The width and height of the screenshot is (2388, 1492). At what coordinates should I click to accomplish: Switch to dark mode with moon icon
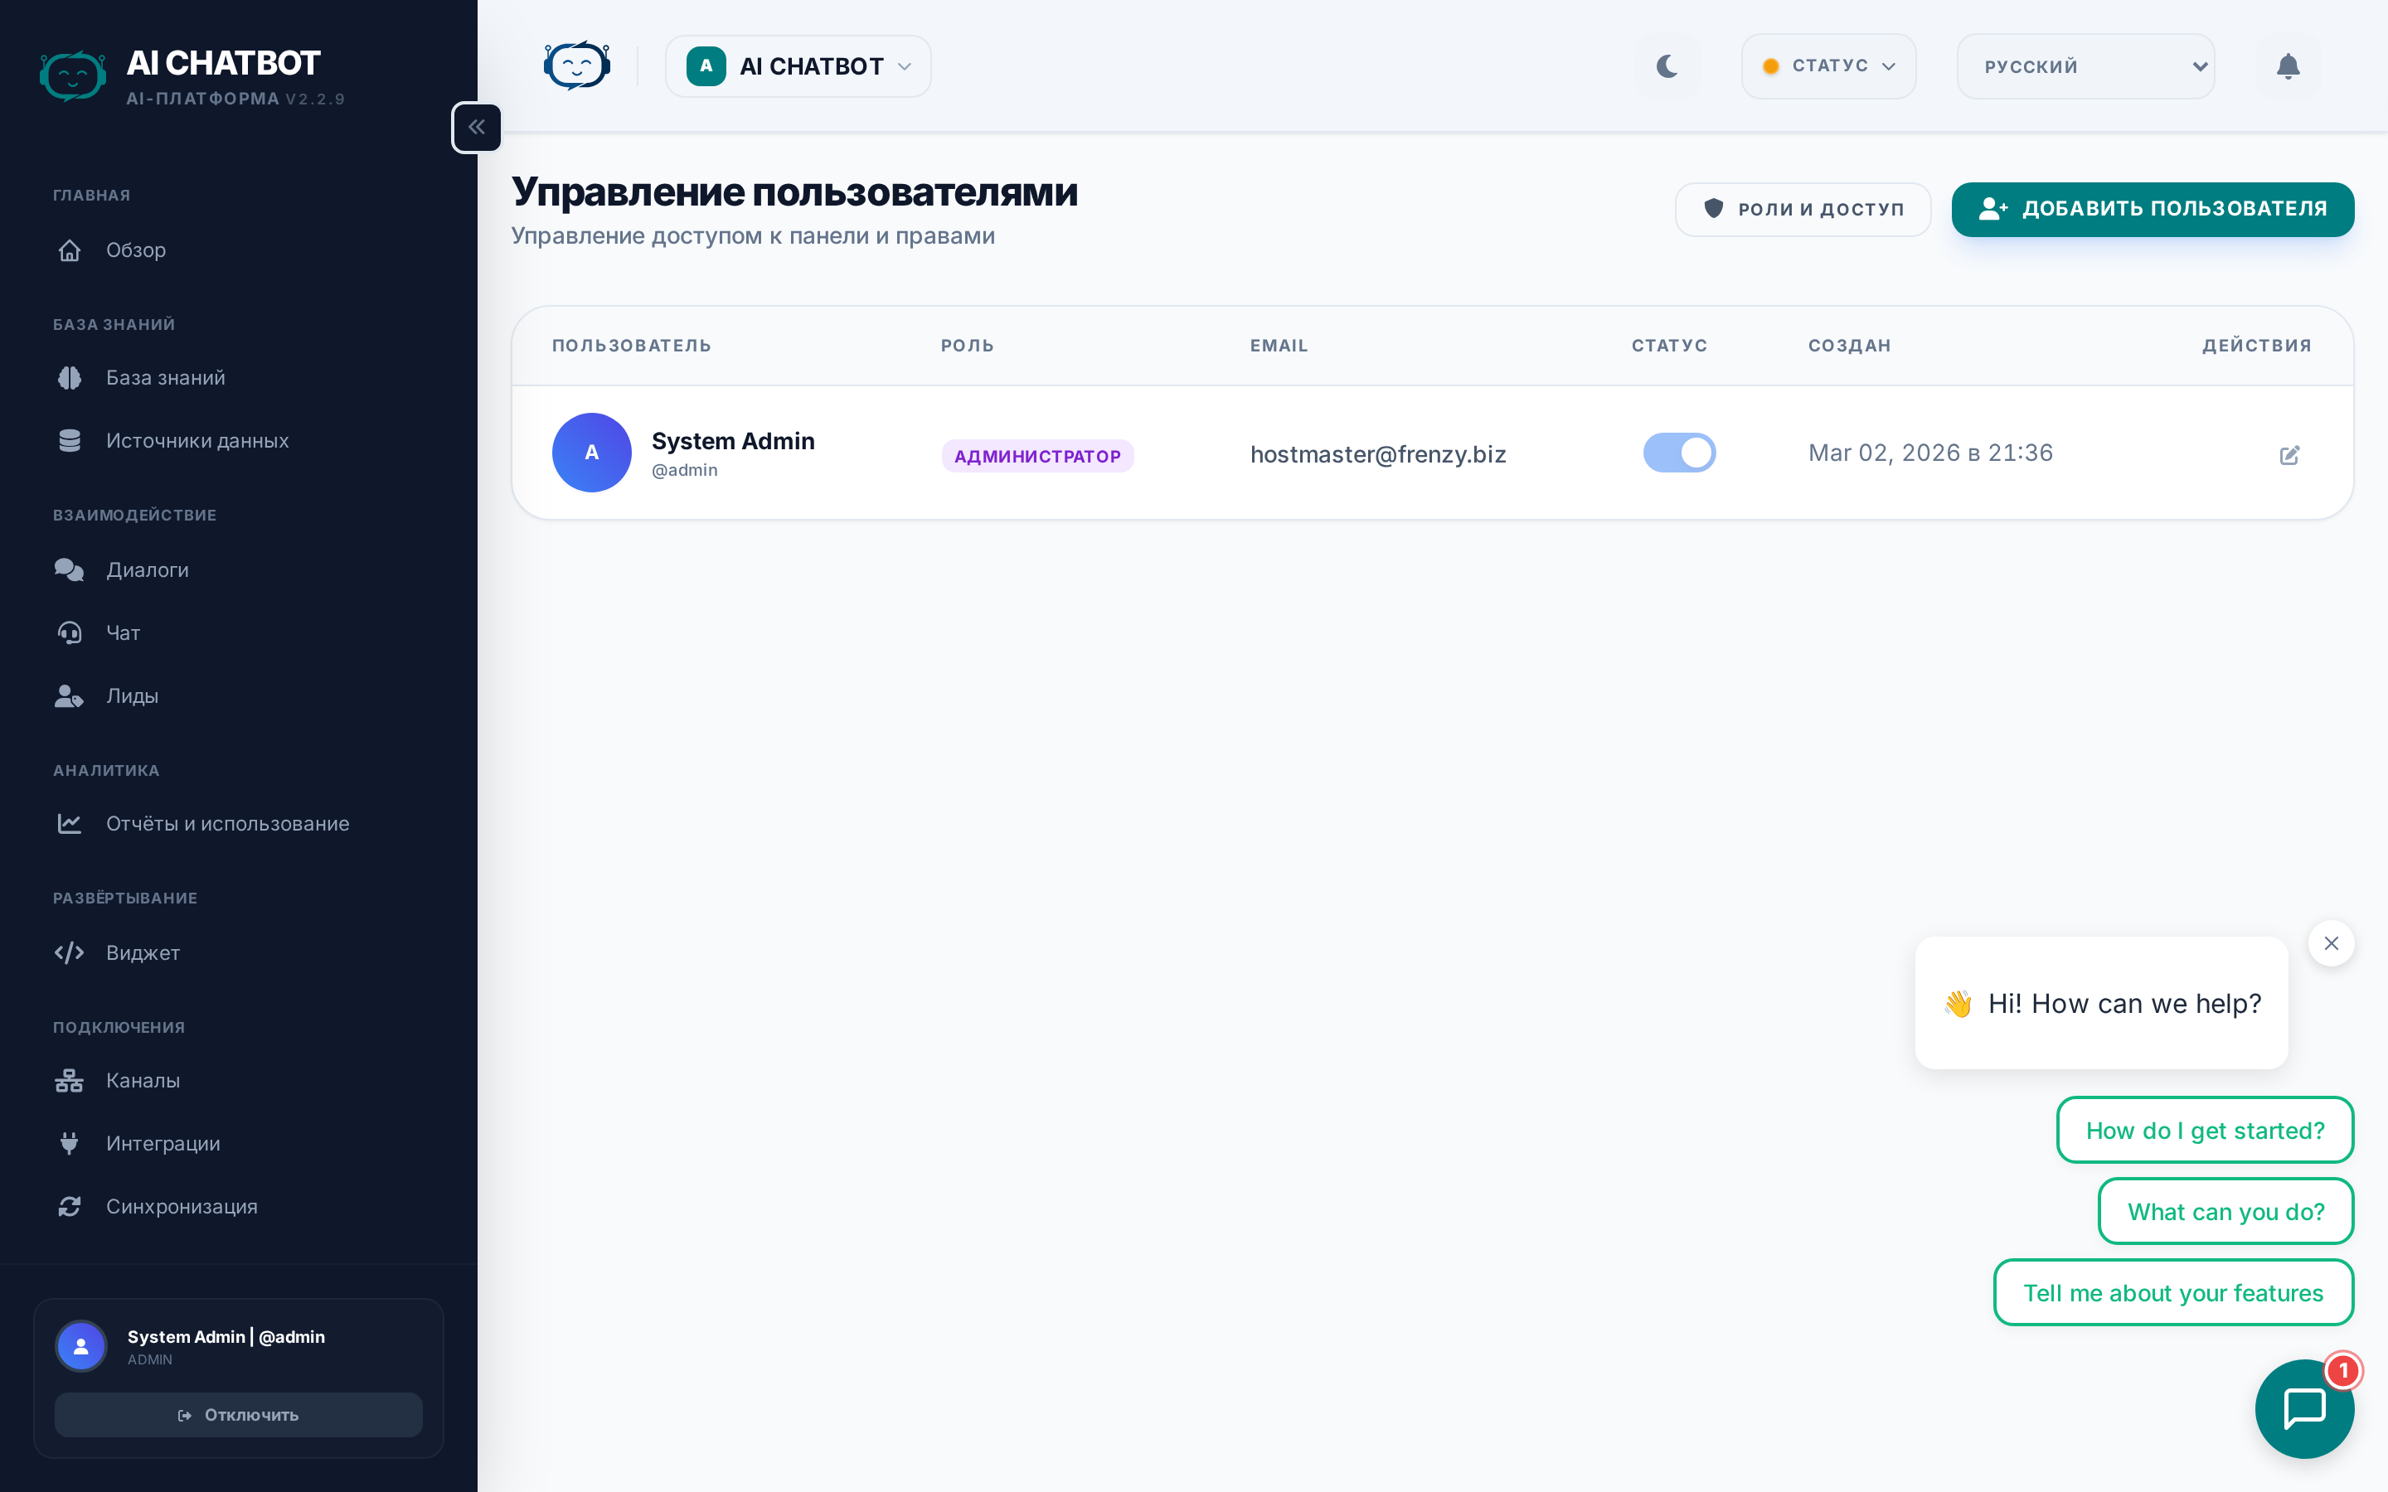[1667, 66]
